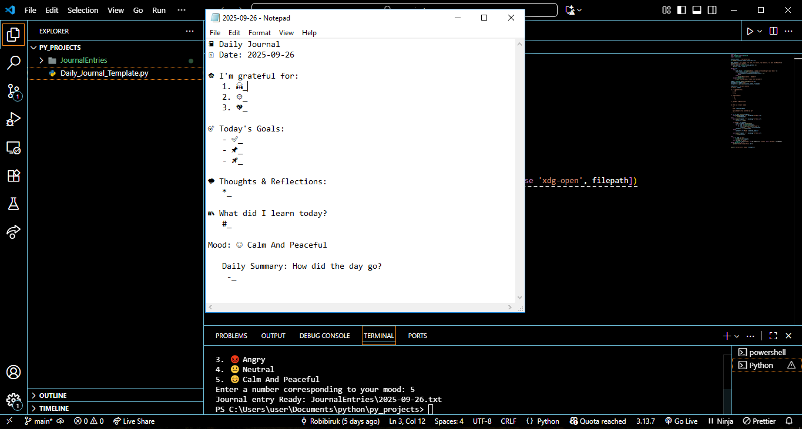
Task: Toggle the primary side bar layout icon
Action: click(x=682, y=10)
